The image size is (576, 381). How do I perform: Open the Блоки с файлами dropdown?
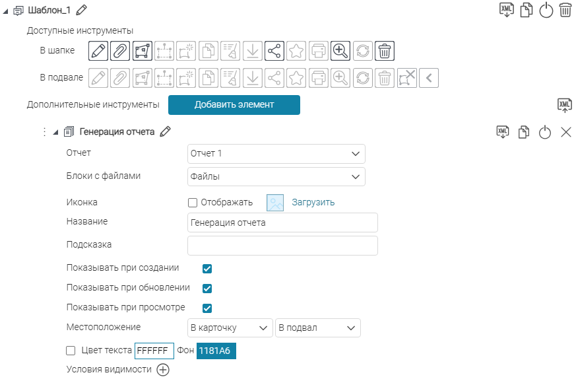tap(276, 177)
